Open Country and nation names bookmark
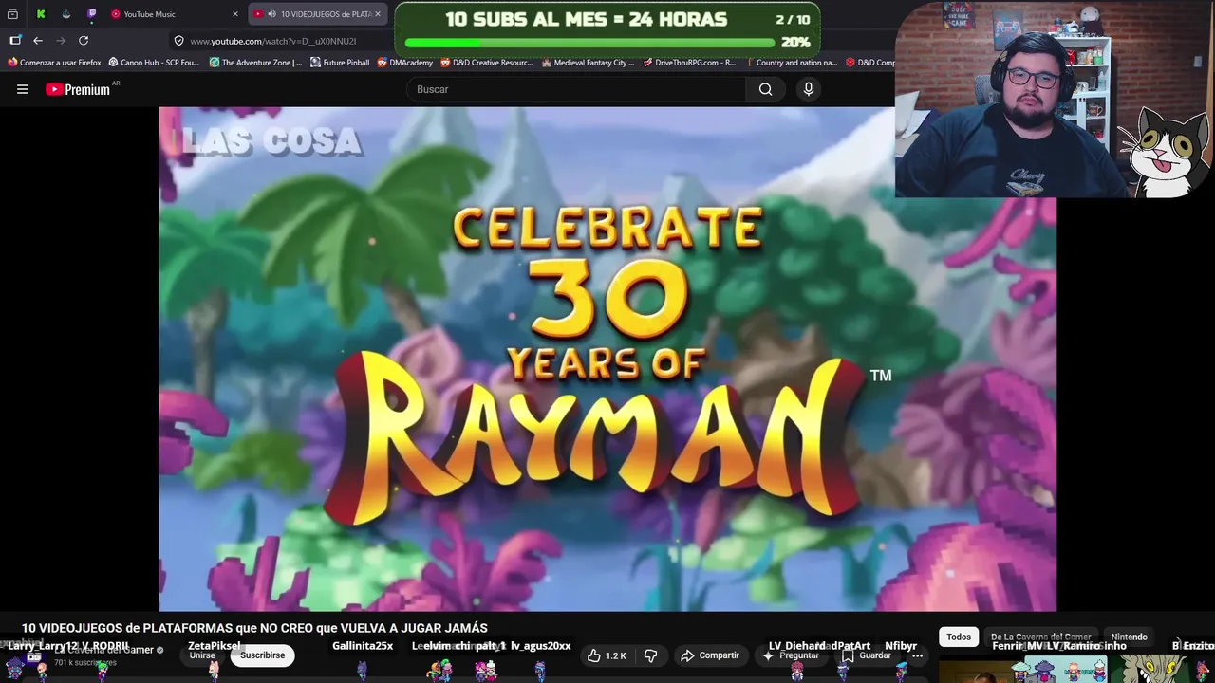 (x=790, y=63)
